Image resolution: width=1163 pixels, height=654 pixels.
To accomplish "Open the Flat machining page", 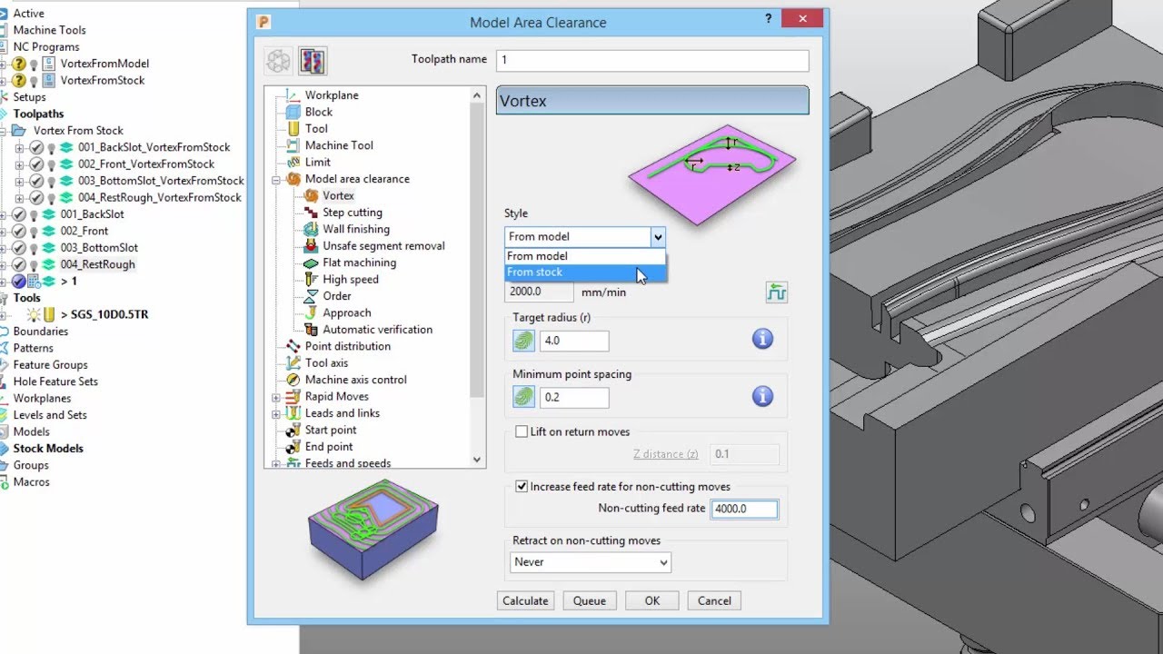I will tap(359, 263).
